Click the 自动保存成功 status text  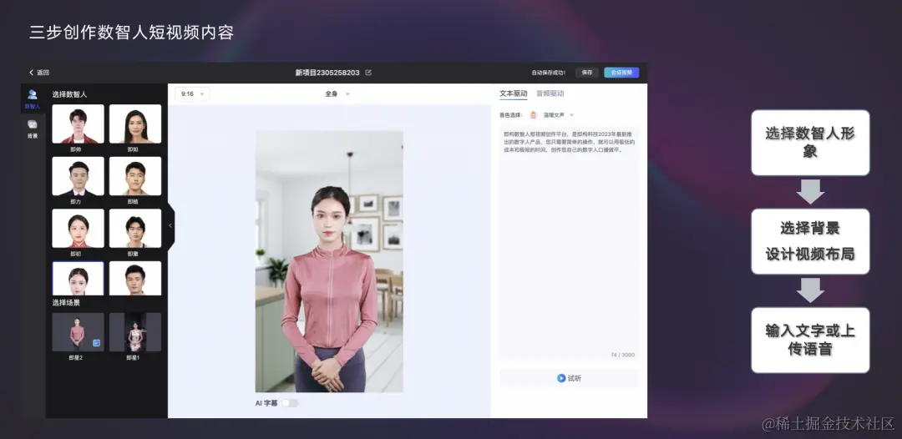[x=548, y=73]
